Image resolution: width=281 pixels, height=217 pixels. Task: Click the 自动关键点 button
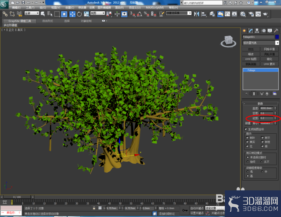point(197,208)
